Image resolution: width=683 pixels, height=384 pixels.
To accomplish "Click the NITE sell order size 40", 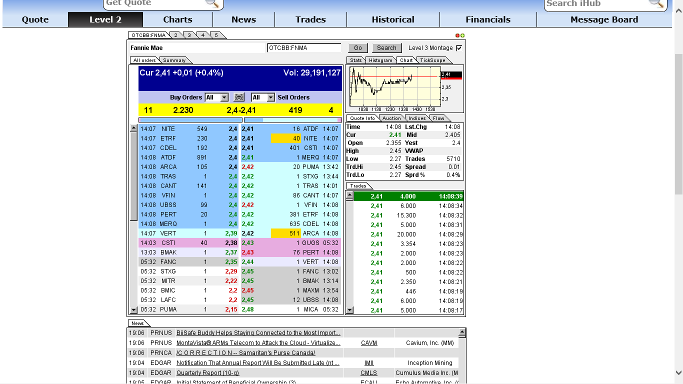I will 285,138.
